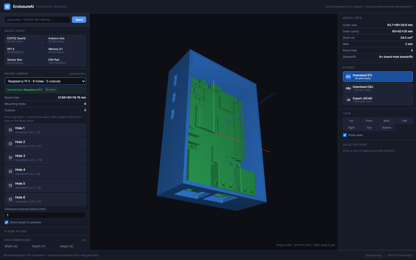Choose the DIN Rail quick start preset
Image resolution: width=416 pixels, height=260 pixels.
pos(66,61)
